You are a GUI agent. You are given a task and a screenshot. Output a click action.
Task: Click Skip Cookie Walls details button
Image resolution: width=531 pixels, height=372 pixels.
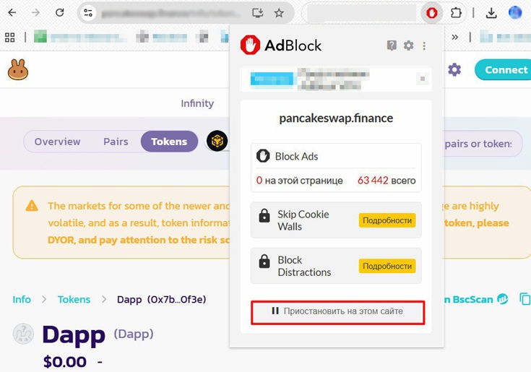387,220
